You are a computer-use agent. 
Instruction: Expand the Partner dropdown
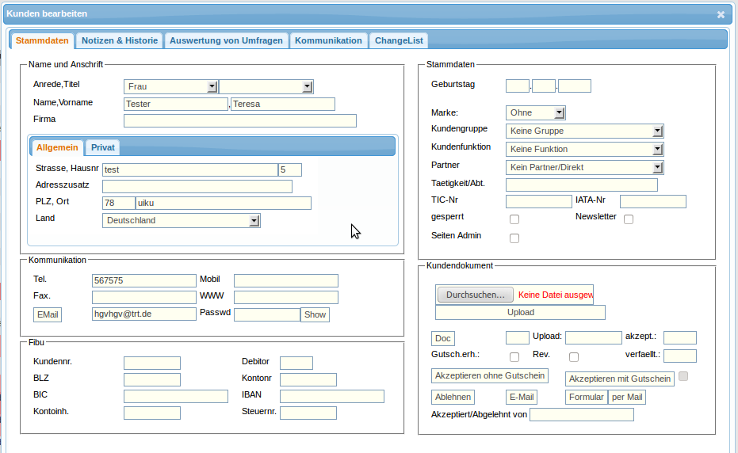click(x=584, y=167)
